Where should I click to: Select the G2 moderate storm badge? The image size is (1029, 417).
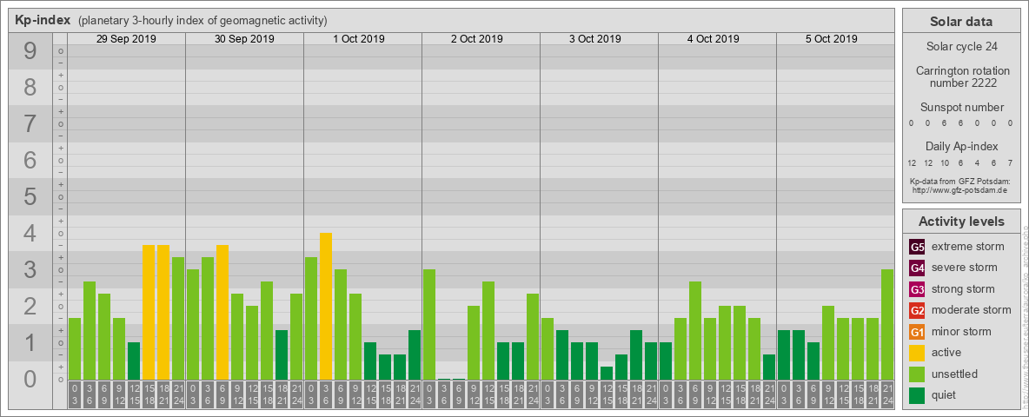pos(917,310)
